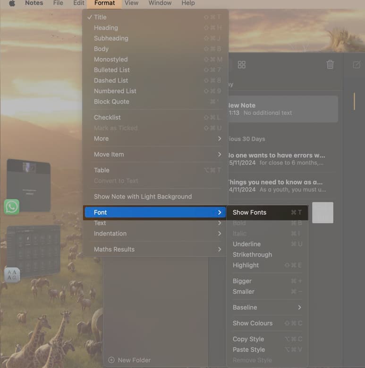Switch to gallery view icon
Image resolution: width=365 pixels, height=368 pixels.
[x=242, y=64]
